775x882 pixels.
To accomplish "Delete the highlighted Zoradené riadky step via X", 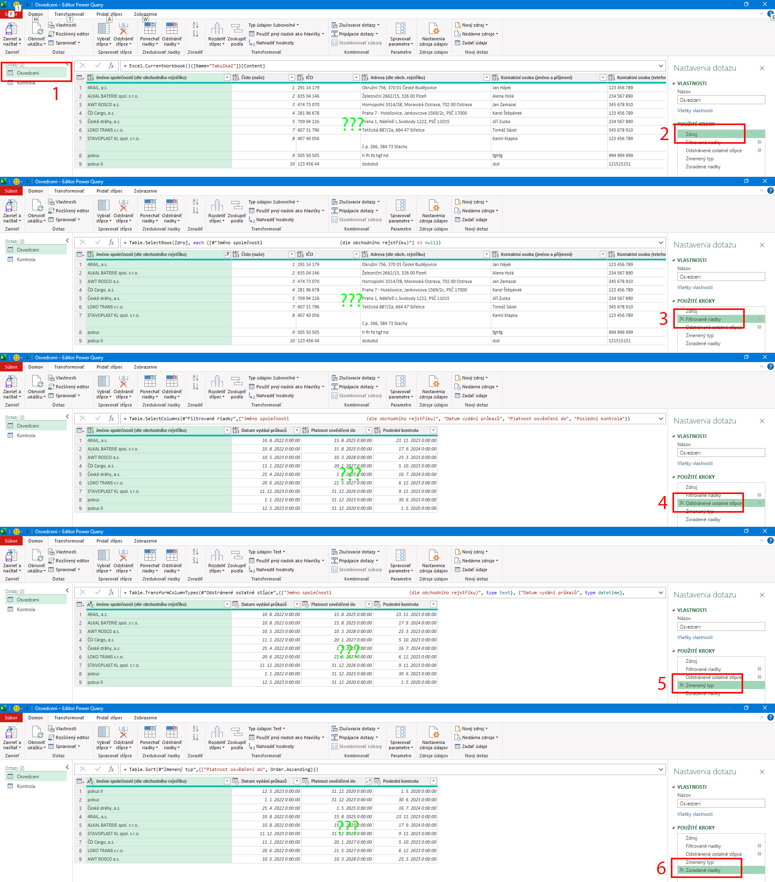I will point(681,870).
